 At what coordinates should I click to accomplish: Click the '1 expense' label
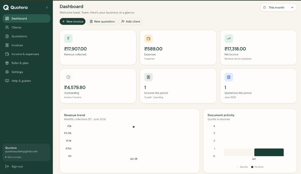149,59
